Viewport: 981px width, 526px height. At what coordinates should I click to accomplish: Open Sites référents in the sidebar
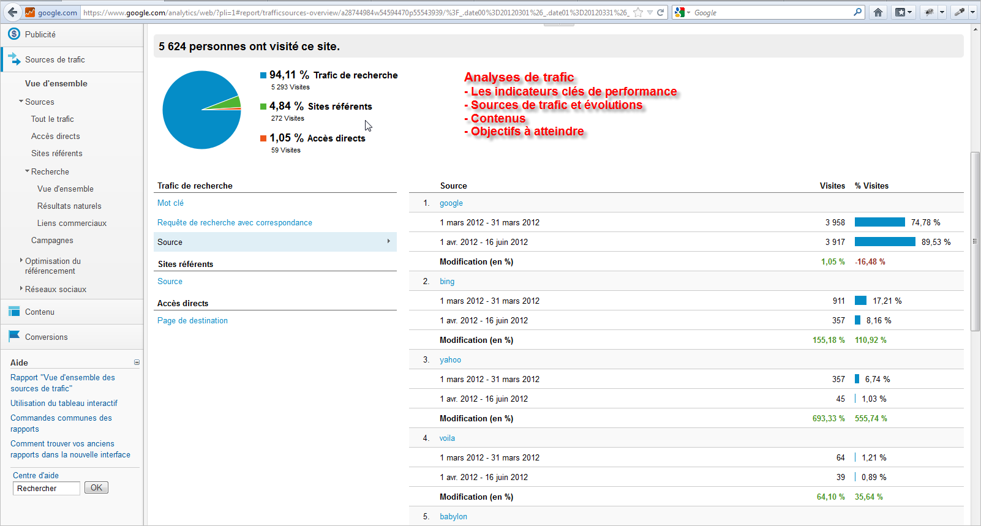(57, 153)
